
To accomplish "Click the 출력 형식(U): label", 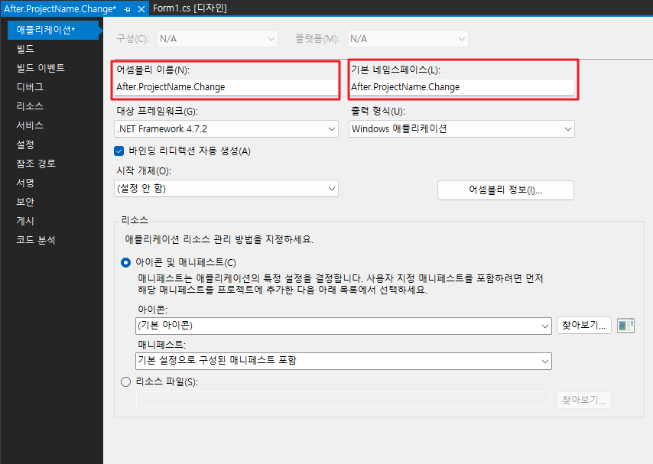I will 378,111.
